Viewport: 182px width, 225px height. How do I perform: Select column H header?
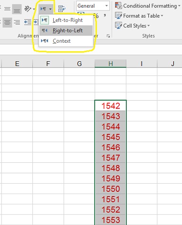pyautogui.click(x=111, y=64)
